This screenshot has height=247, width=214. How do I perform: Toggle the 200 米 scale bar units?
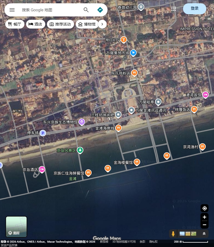[x=191, y=242]
